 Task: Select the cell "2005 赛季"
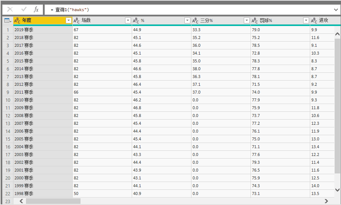click(43, 139)
